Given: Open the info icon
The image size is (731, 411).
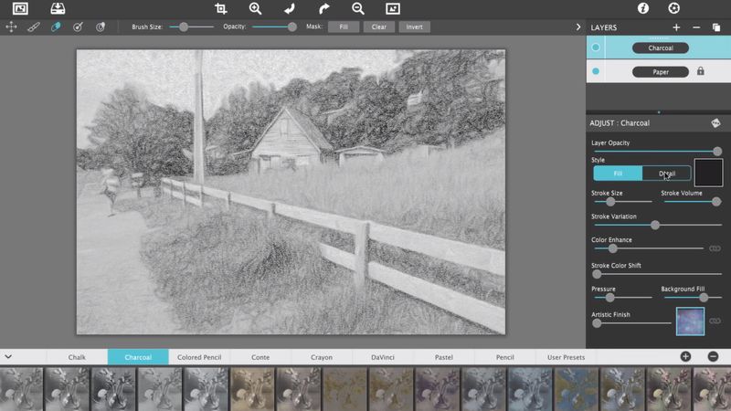Looking at the screenshot, I should coord(643,8).
